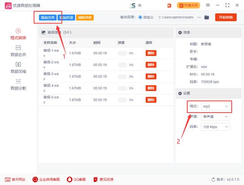Delete the 音频-5.wav row
Image resolution: width=244 pixels, height=185 pixels.
(x=151, y=100)
